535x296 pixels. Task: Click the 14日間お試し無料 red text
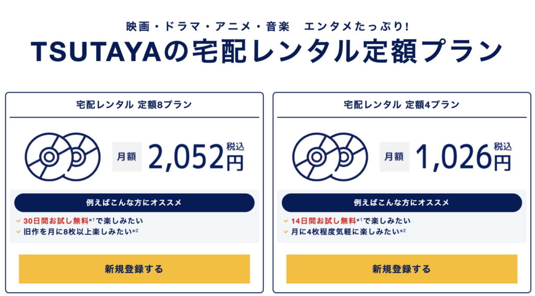(323, 221)
